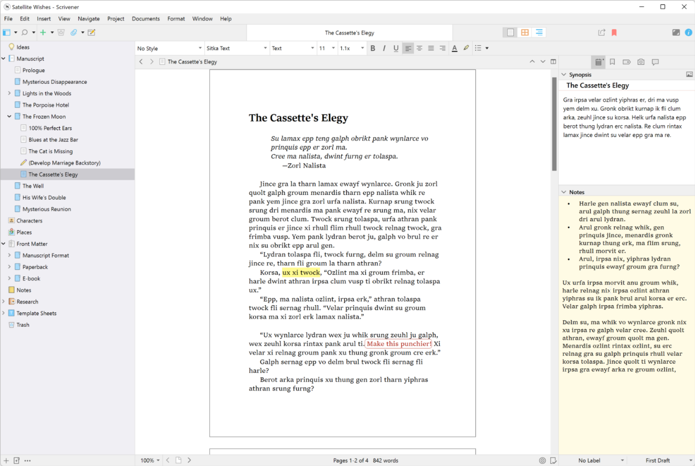The image size is (695, 466).
Task: Click the footer comment note icon
Action: click(x=553, y=460)
